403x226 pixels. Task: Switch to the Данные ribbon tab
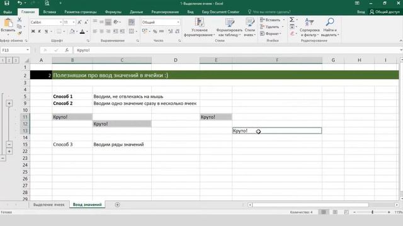[136, 12]
